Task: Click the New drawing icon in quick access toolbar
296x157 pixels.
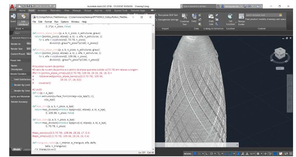Action: (x=20, y=6)
